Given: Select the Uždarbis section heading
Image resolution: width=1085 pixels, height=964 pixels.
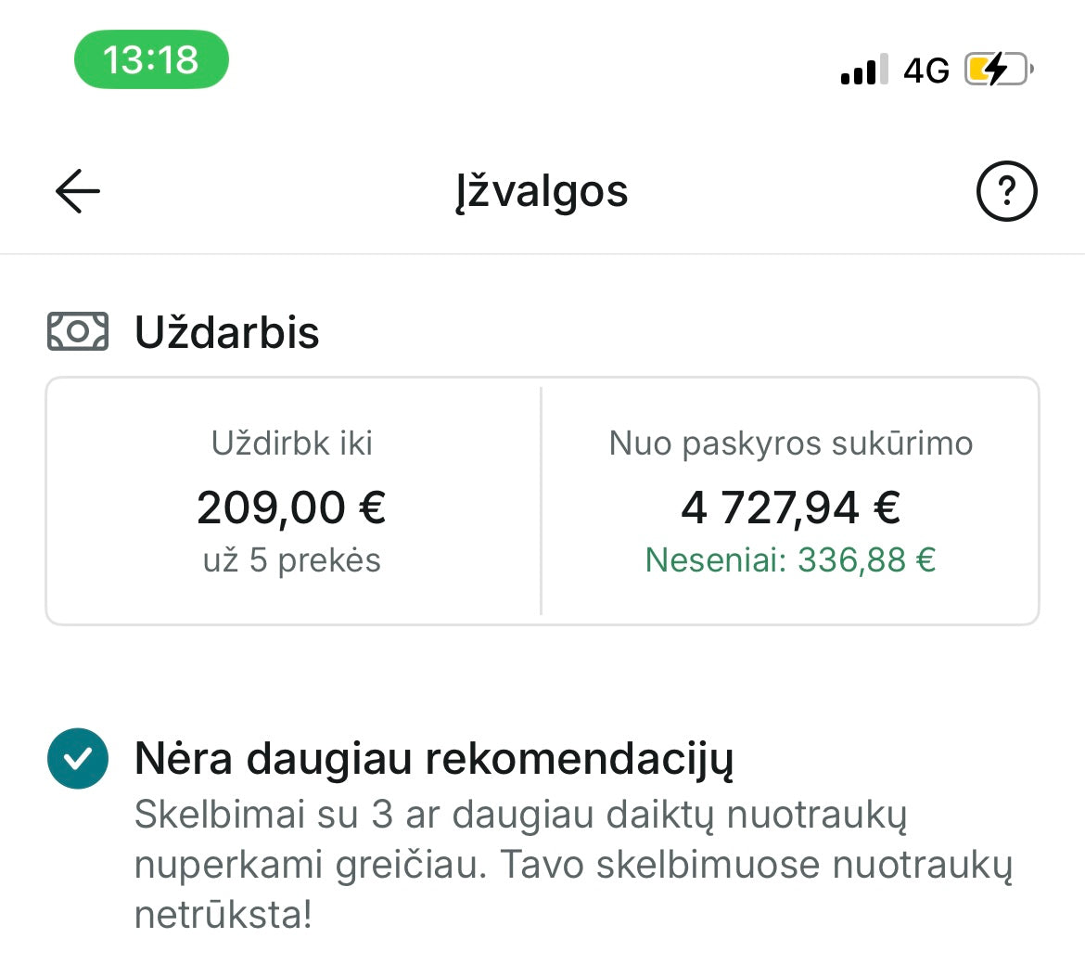Looking at the screenshot, I should (x=227, y=332).
